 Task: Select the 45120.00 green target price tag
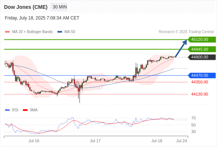[202, 40]
